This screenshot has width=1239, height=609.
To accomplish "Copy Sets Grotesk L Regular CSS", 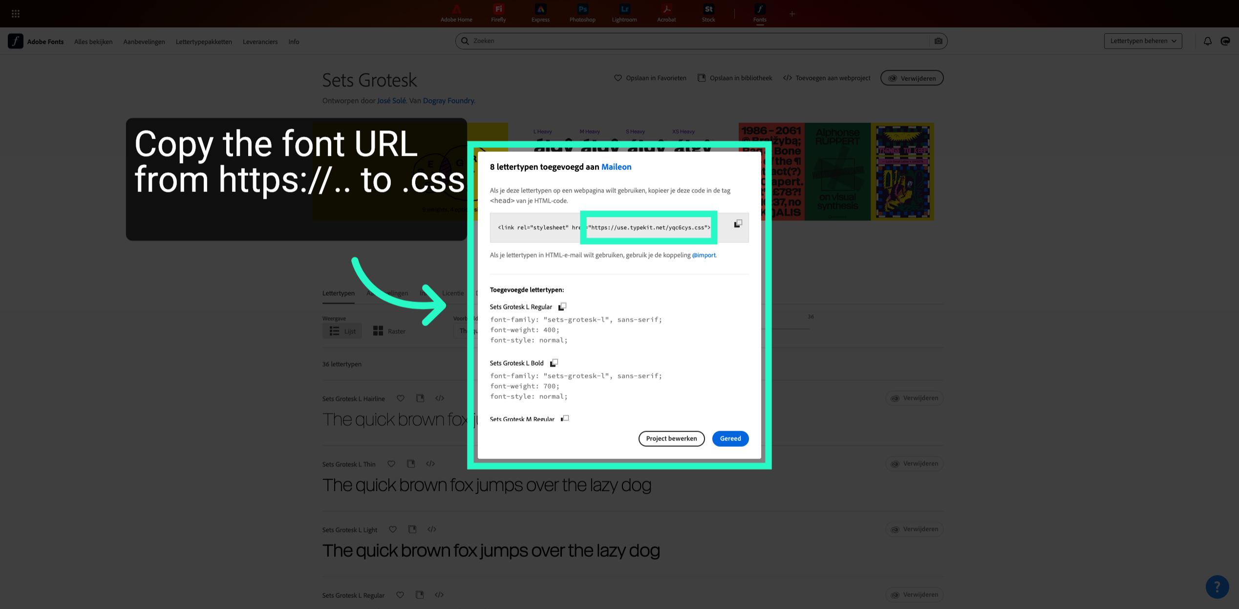I will [x=562, y=306].
